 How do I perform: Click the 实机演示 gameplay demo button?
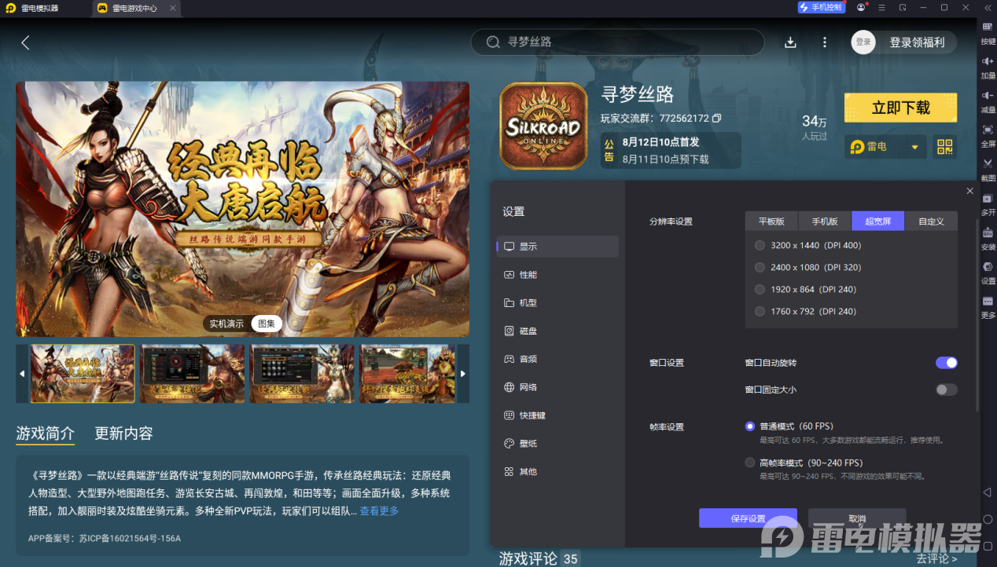(226, 324)
